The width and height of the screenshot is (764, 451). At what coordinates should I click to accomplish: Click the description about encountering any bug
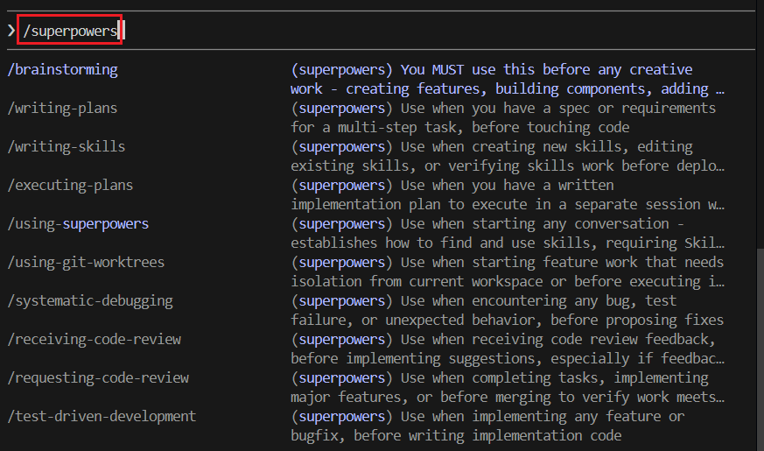click(x=507, y=310)
